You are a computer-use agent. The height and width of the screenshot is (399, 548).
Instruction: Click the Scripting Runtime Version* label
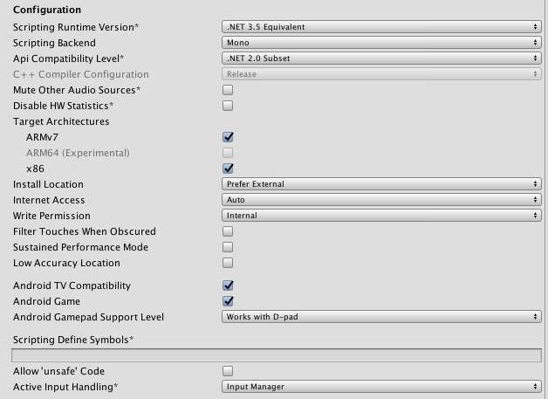(x=76, y=27)
